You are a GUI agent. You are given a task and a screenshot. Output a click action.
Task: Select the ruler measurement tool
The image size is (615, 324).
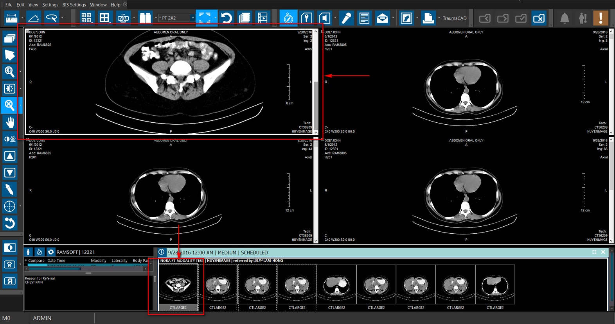pos(11,18)
